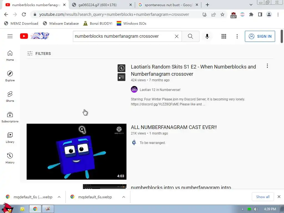Open YouTube settings three-dot menu
This screenshot has width=284, height=213.
[237, 36]
